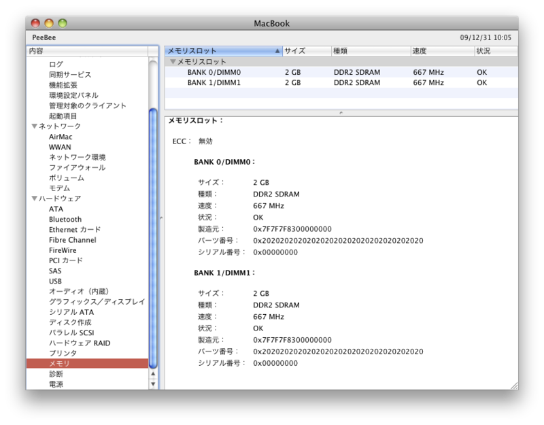Click the 種類 column header

pos(371,51)
